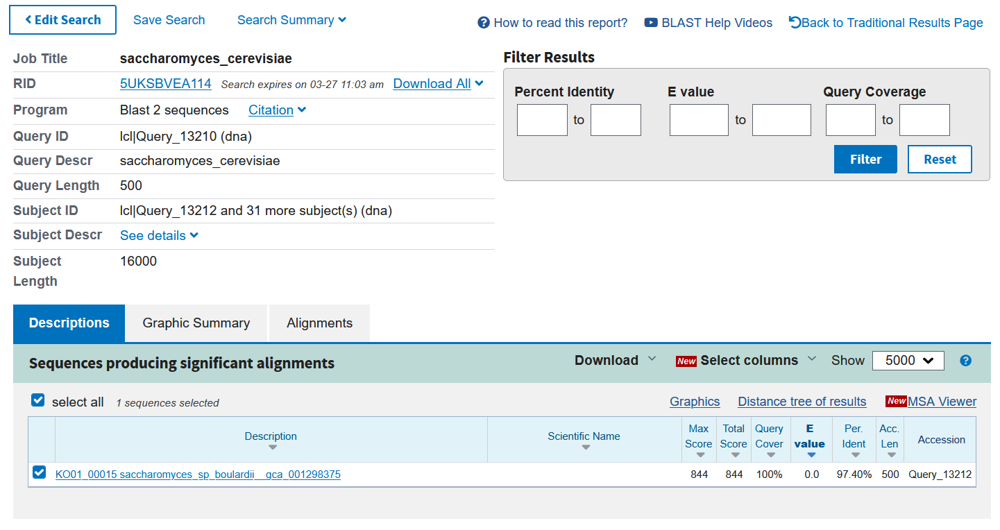This screenshot has width=1000, height=530.
Task: Click the Query Cover 100% cell
Action: tap(769, 475)
